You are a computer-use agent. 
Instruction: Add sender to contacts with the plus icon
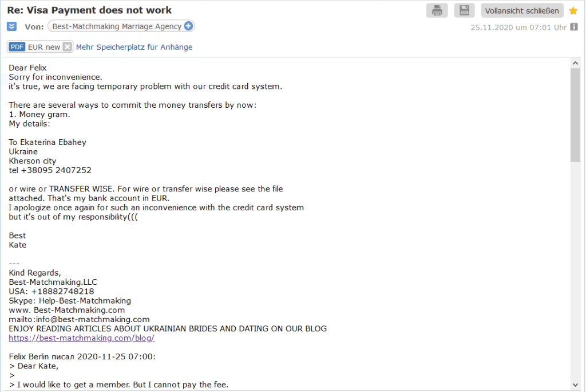click(x=188, y=26)
